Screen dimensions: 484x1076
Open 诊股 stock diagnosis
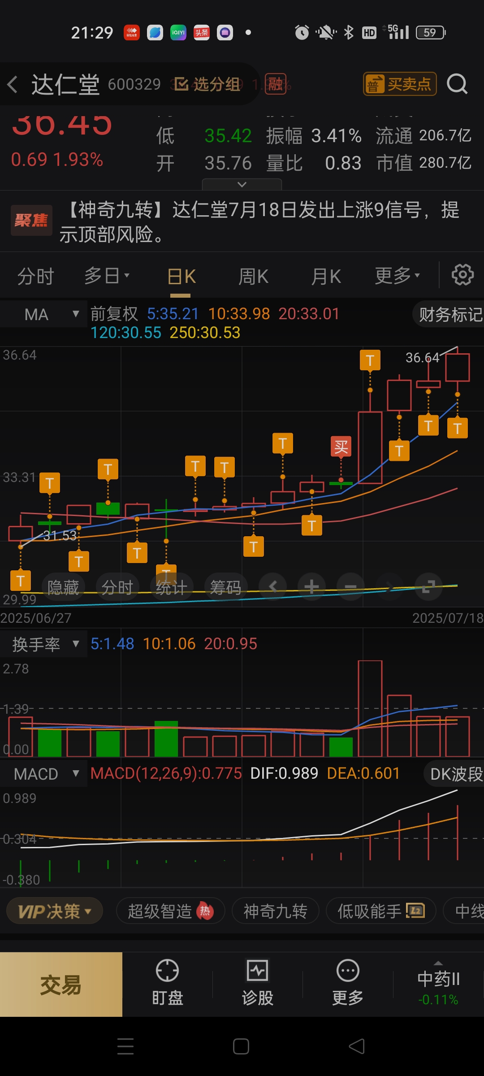tap(258, 983)
